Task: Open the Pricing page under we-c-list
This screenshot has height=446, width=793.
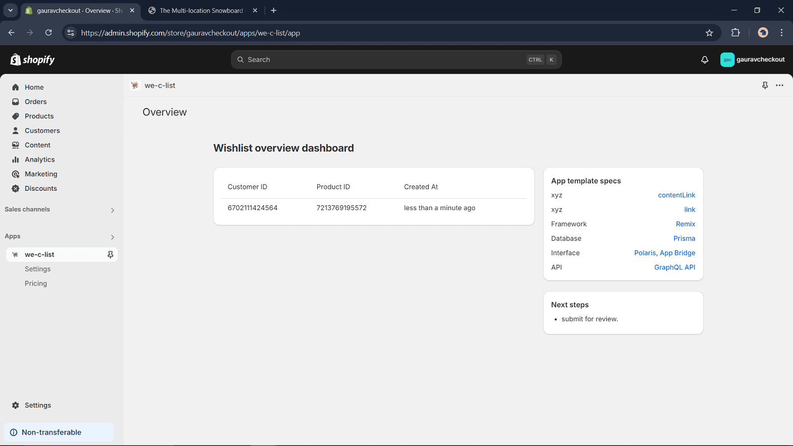Action: 36,283
